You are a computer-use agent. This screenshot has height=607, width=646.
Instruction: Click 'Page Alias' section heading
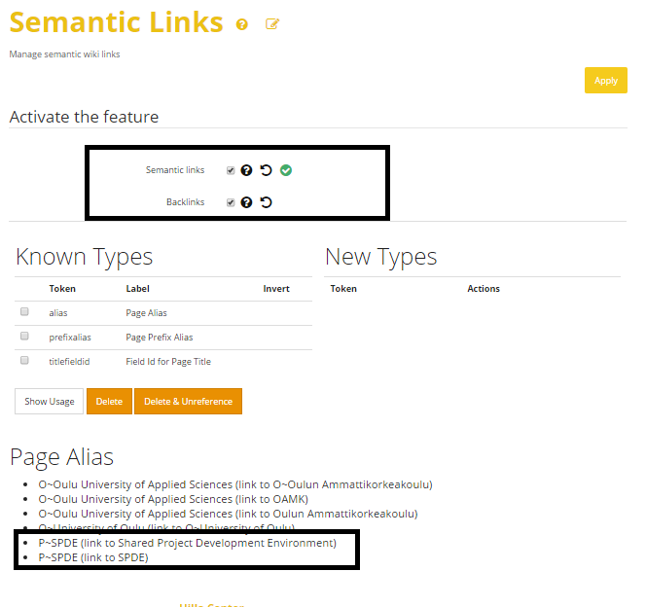(62, 457)
